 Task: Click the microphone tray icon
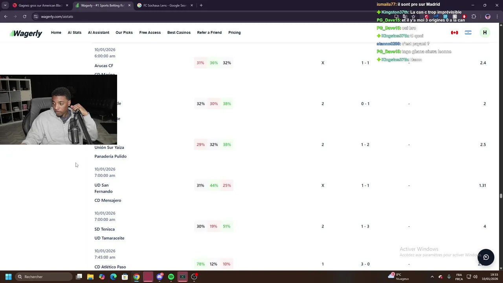point(449,277)
